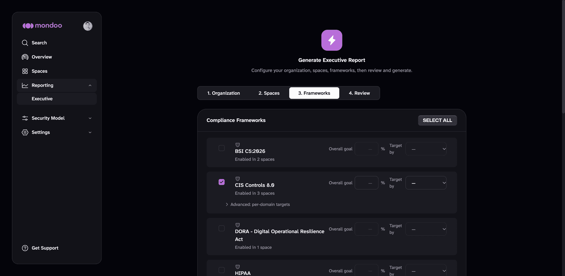The height and width of the screenshot is (276, 565).
Task: Select the 3. Frameworks tab
Action: 314,93
